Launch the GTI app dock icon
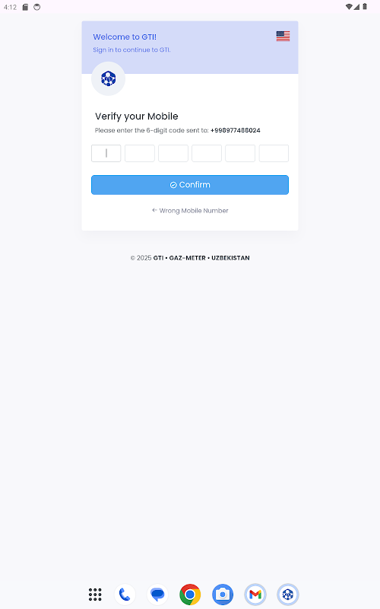The image size is (380, 609). coord(288,595)
